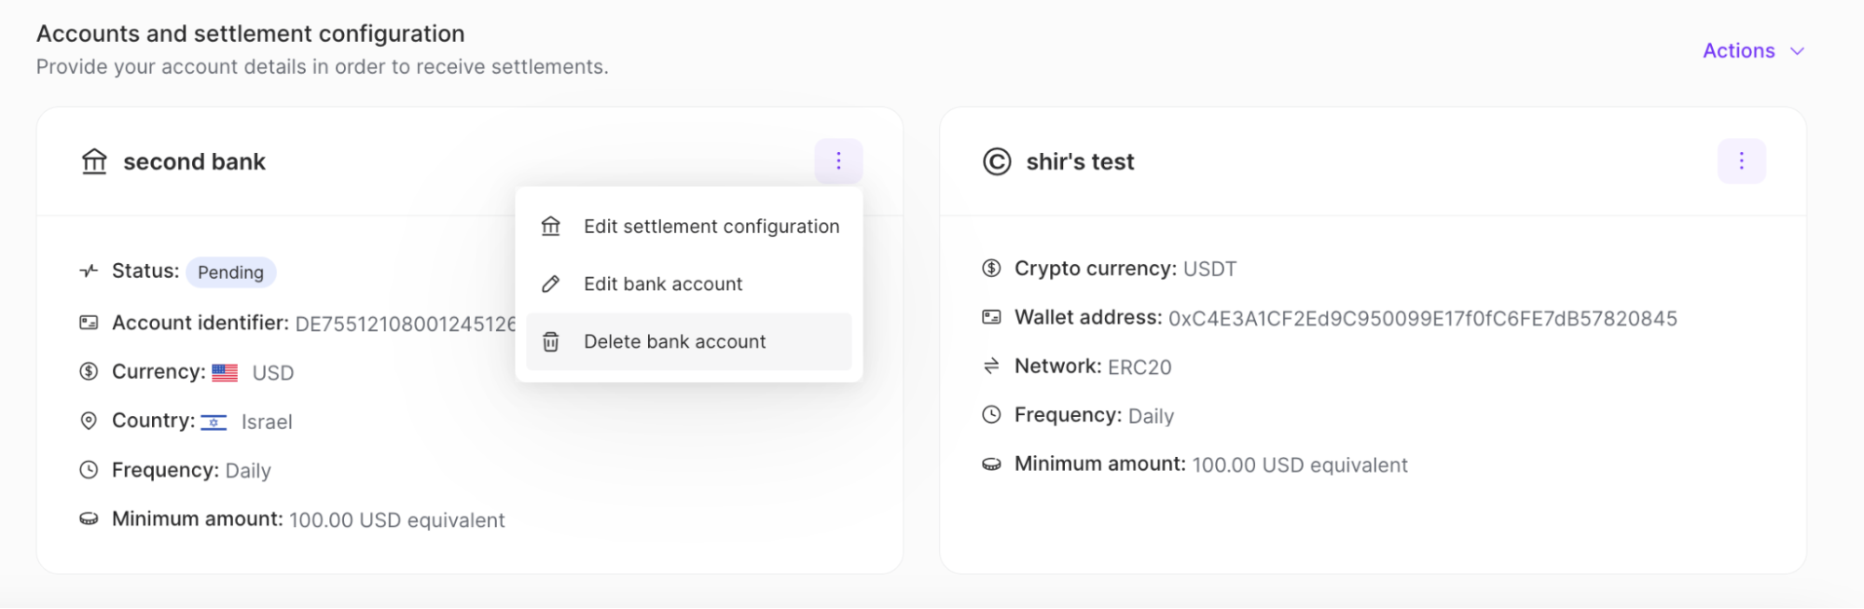Click the Accounts and settlement configuration heading
The image size is (1864, 609).
(250, 33)
